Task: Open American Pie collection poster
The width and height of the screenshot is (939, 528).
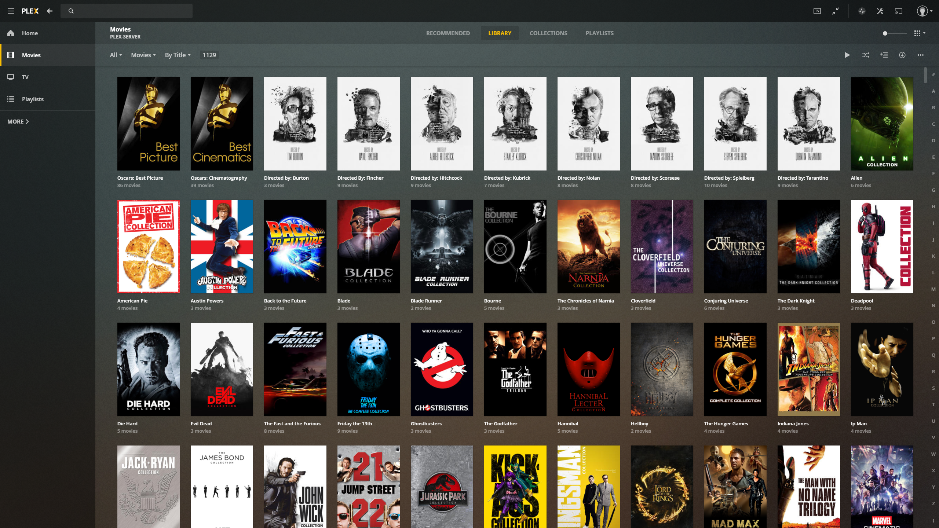Action: click(x=149, y=246)
